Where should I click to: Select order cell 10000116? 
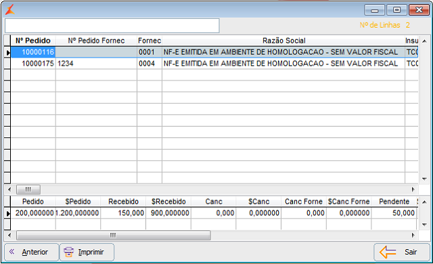(x=33, y=52)
